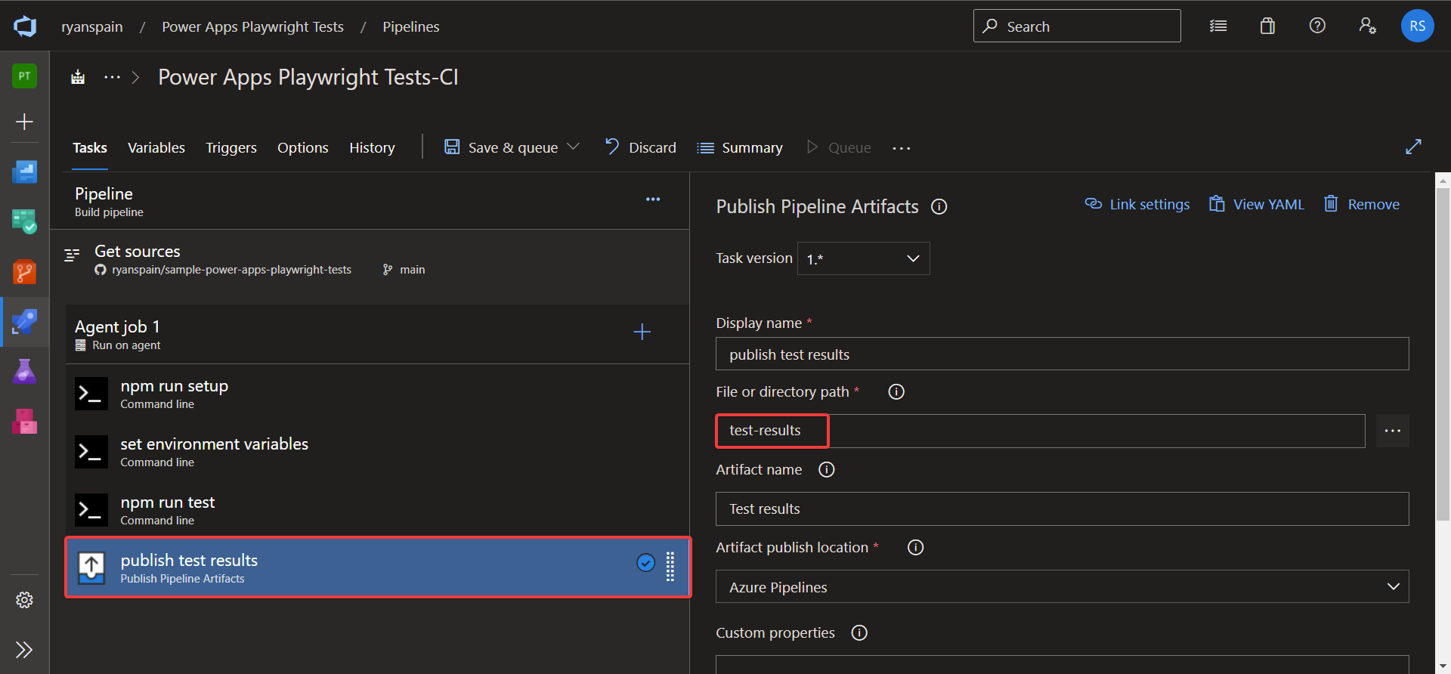This screenshot has height=674, width=1451.
Task: Select the set environment variables task
Action: point(377,452)
